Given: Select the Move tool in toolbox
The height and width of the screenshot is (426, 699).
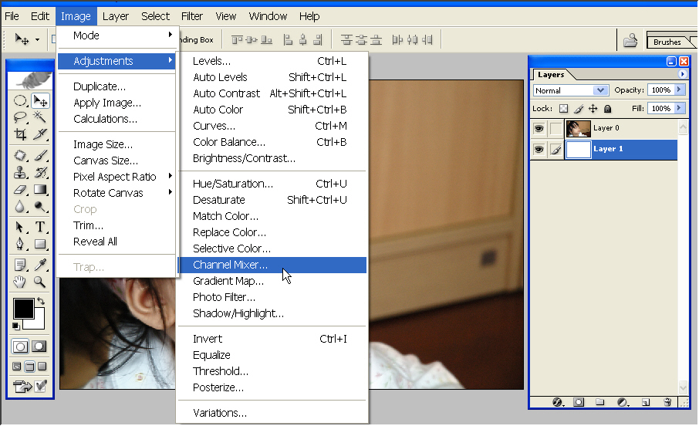Looking at the screenshot, I should point(41,101).
